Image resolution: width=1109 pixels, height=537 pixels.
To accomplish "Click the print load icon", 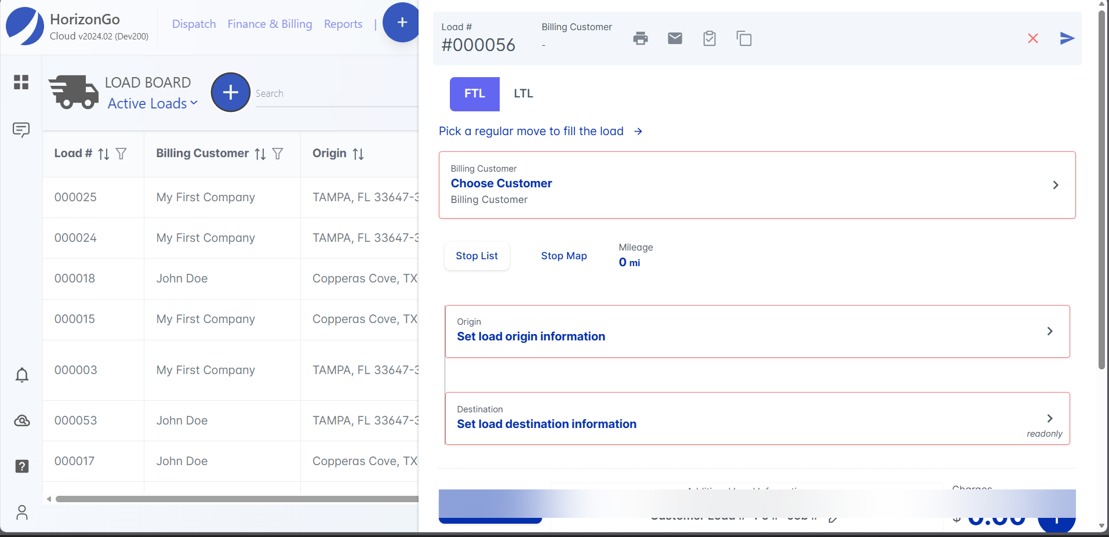I will [640, 39].
